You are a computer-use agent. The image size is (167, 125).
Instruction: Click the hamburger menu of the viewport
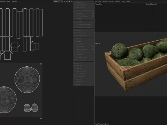point(96,1)
